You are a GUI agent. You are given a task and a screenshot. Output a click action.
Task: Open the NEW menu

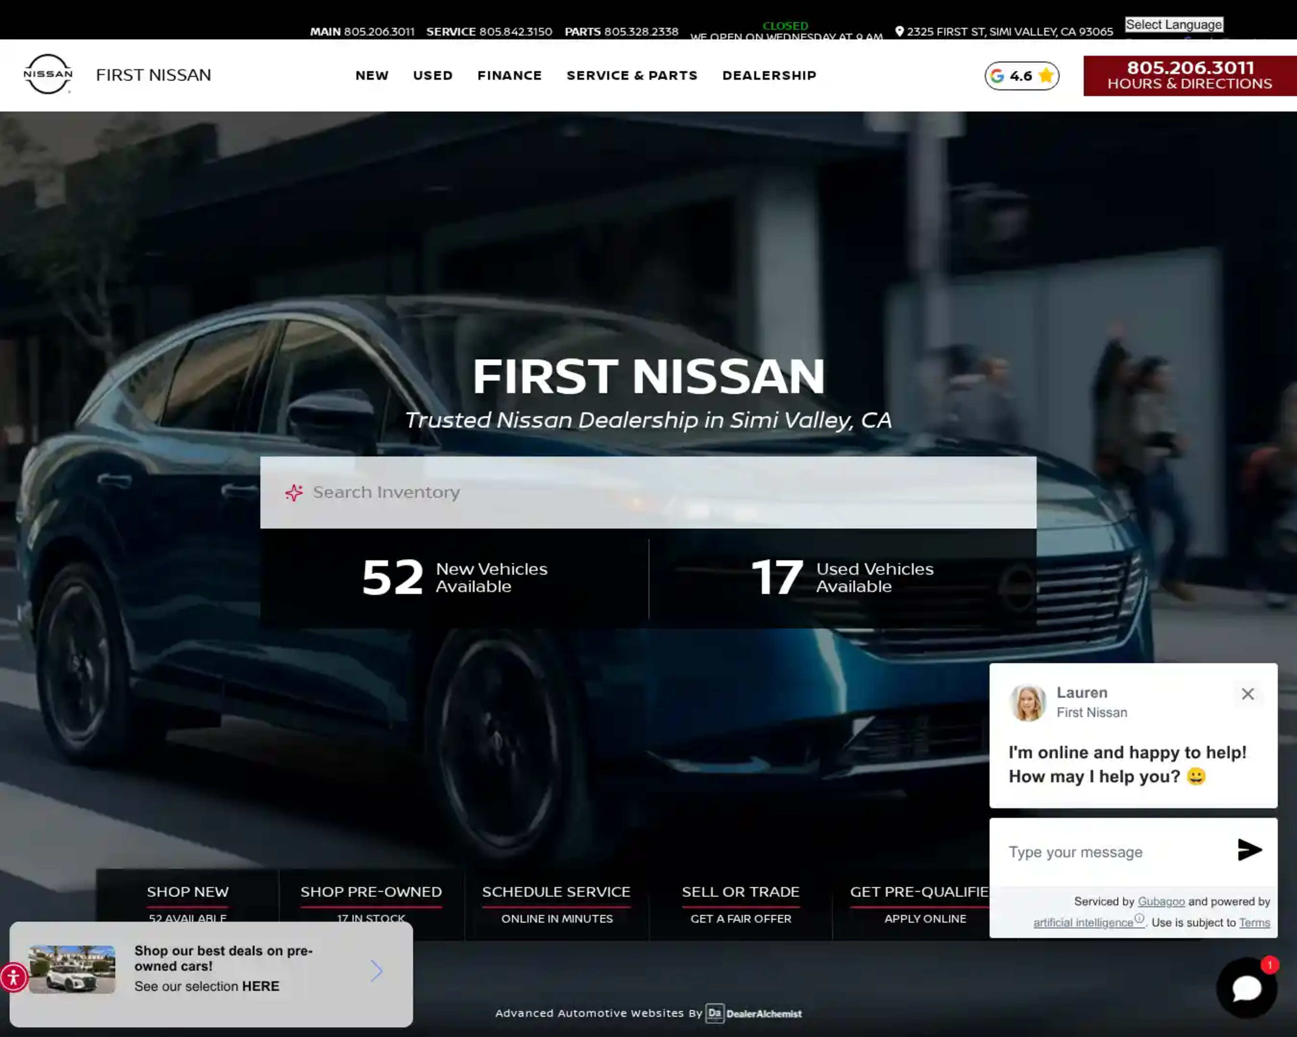(x=372, y=75)
